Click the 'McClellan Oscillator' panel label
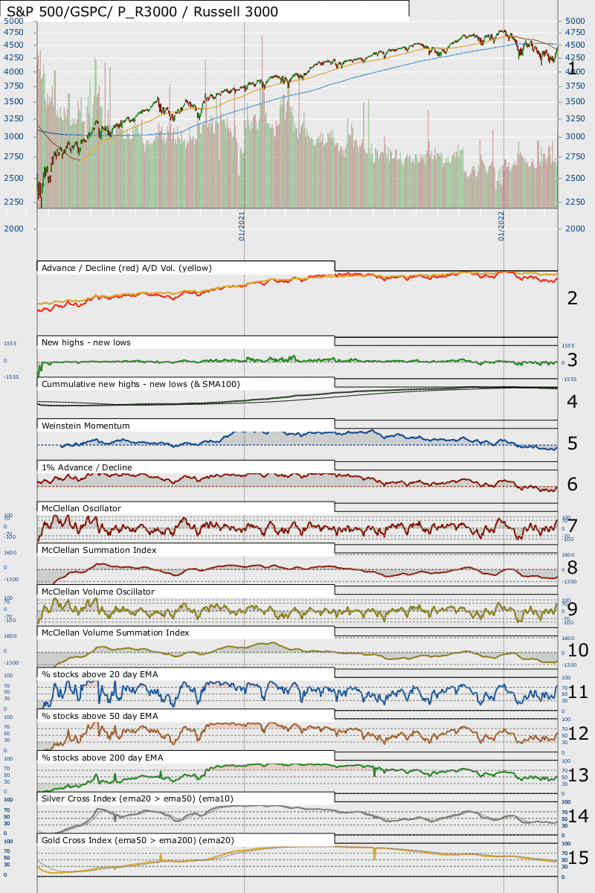The width and height of the screenshot is (595, 893). 82,508
